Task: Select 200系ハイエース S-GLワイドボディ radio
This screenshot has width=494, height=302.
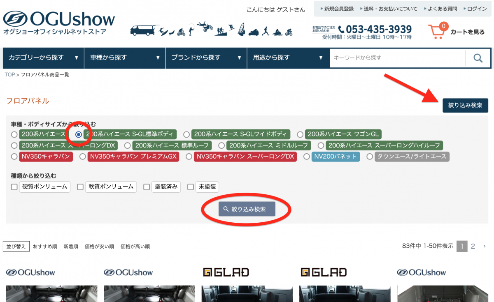Action: click(186, 134)
